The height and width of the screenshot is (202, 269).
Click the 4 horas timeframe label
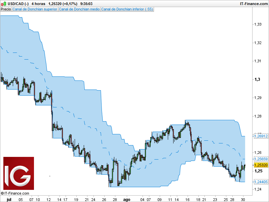(x=38, y=4)
